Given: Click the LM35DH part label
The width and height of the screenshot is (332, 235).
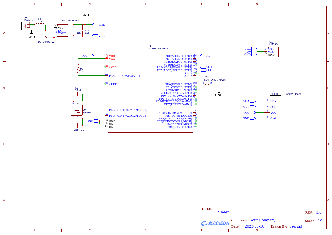Looking at the screenshot, I should point(274,45).
